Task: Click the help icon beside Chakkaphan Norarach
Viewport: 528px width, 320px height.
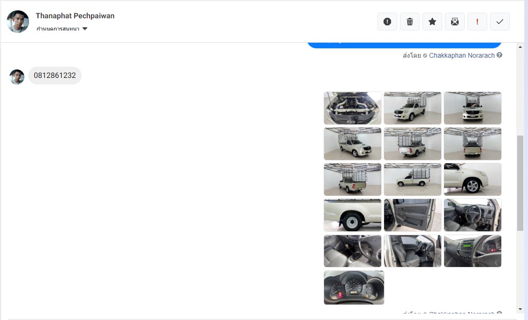Action: pos(499,55)
